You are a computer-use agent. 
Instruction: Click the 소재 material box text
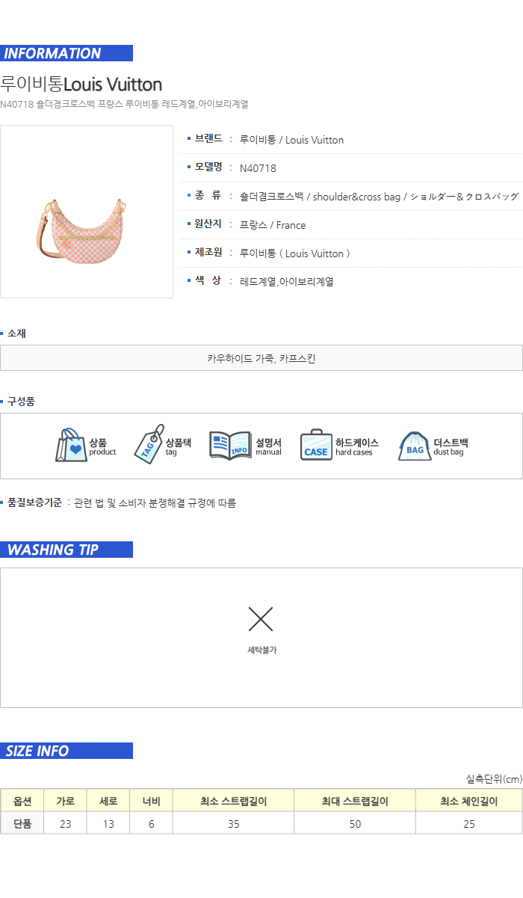(261, 358)
